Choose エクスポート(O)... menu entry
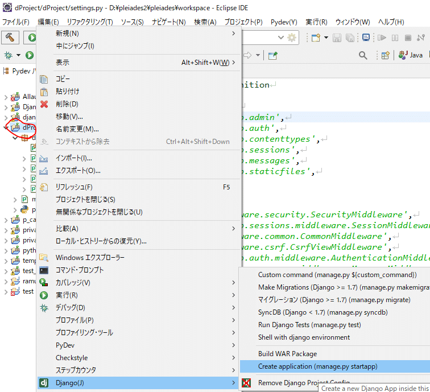The width and height of the screenshot is (430, 392). [139, 171]
